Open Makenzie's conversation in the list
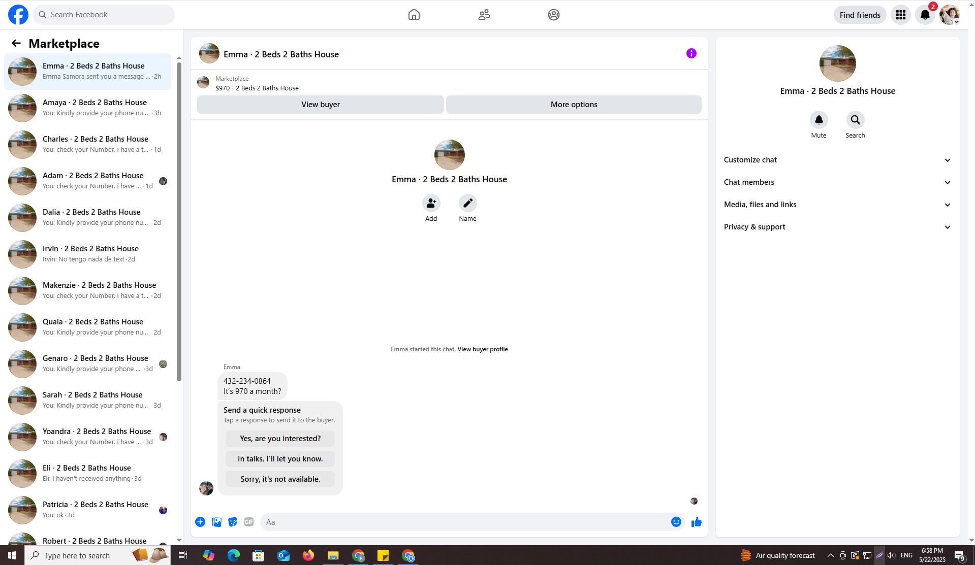975x565 pixels. tap(88, 291)
